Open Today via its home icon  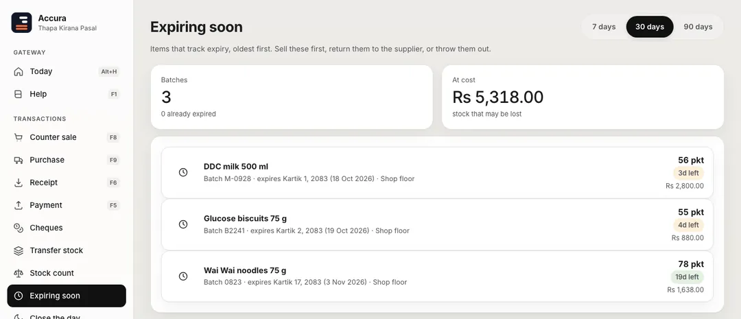(19, 72)
